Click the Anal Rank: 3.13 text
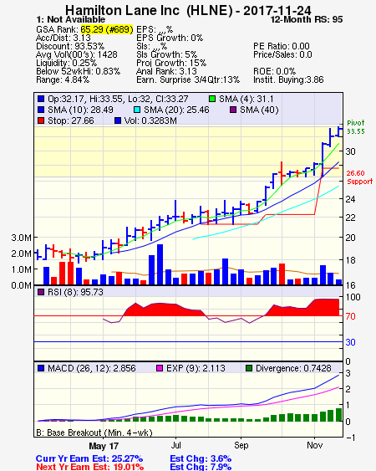 166,71
